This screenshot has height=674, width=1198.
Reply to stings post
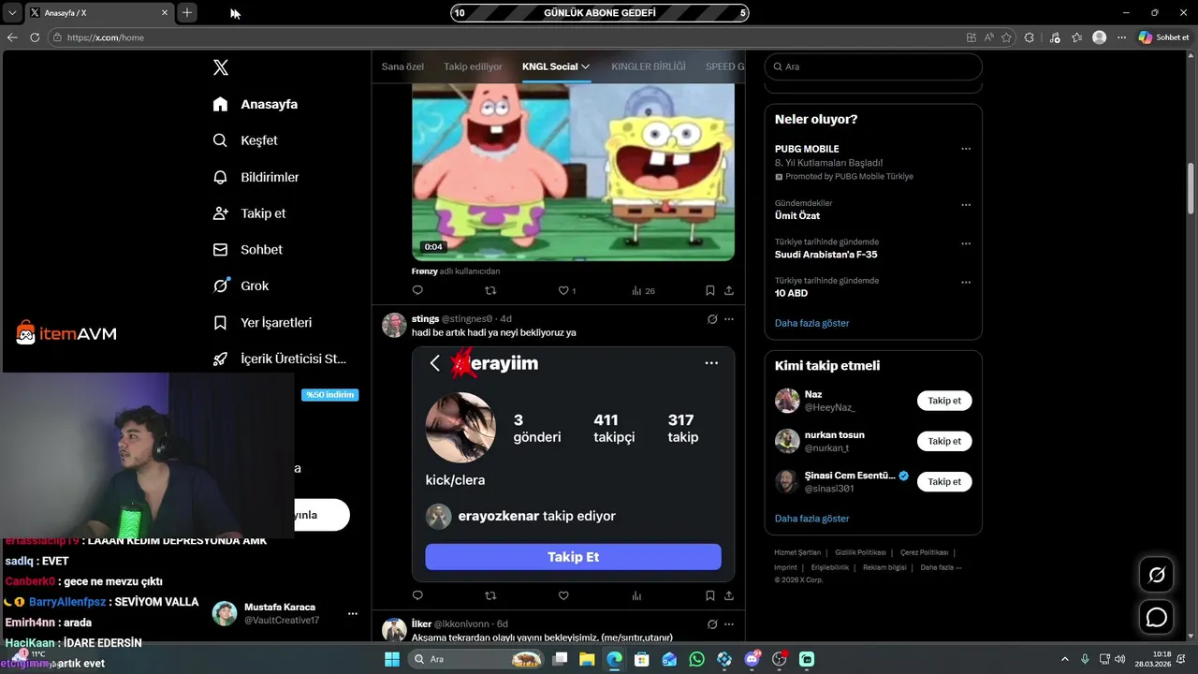[x=417, y=595]
